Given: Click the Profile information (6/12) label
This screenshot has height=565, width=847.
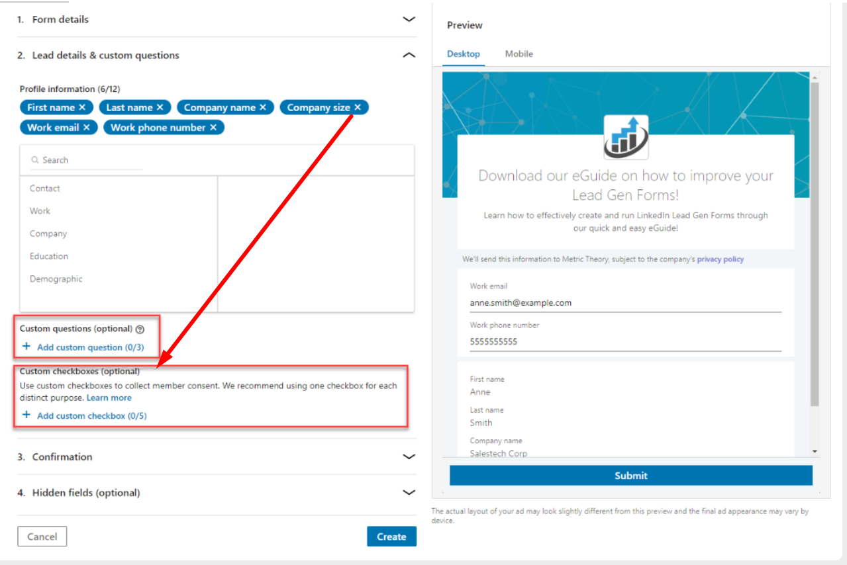Looking at the screenshot, I should (70, 89).
